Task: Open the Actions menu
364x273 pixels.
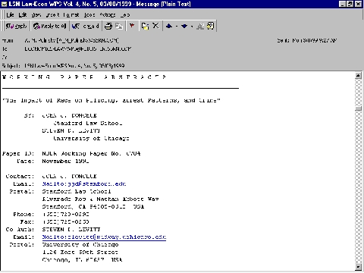Action: (108, 15)
